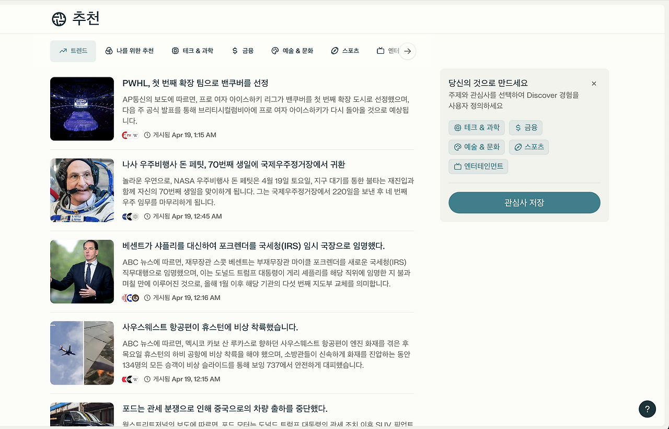Toggle the 예술 & 문화 interest chip
Viewport: 669px width, 429px height.
(x=477, y=147)
